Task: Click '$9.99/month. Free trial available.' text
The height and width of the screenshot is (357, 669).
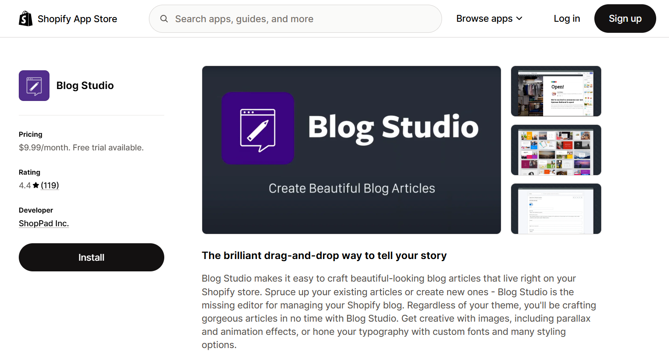Action: [x=81, y=147]
